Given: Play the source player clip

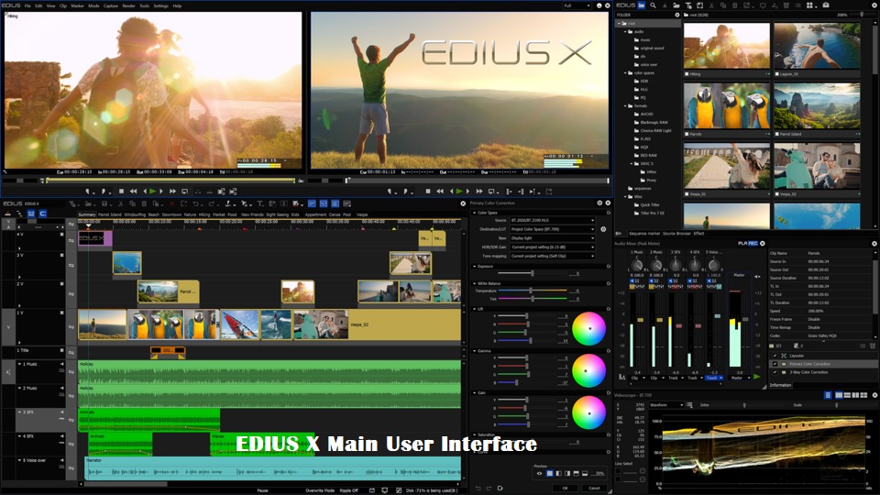Looking at the screenshot, I should (x=153, y=192).
